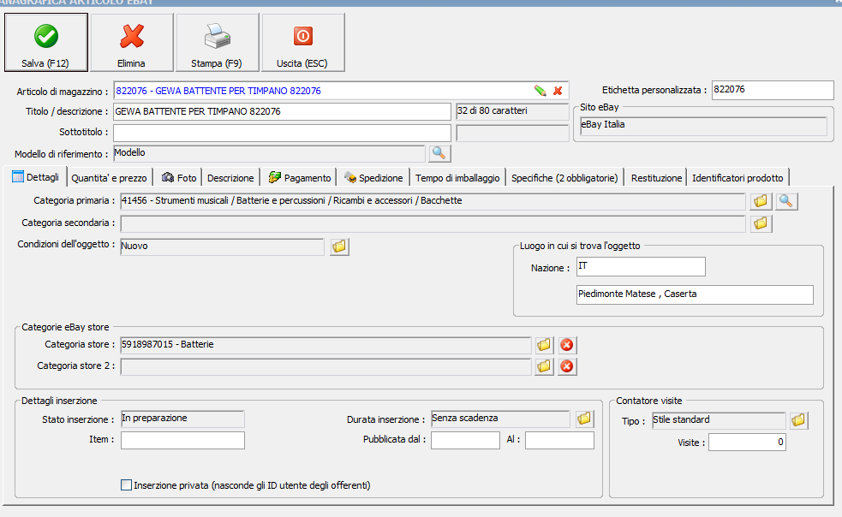This screenshot has height=517, width=842.
Task: Click the Item input field
Action: point(182,440)
